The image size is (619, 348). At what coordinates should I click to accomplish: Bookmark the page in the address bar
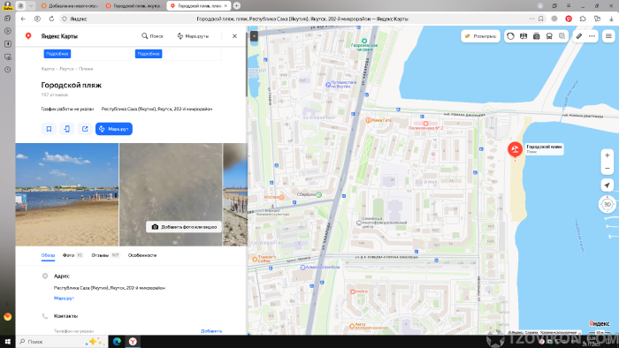541,19
